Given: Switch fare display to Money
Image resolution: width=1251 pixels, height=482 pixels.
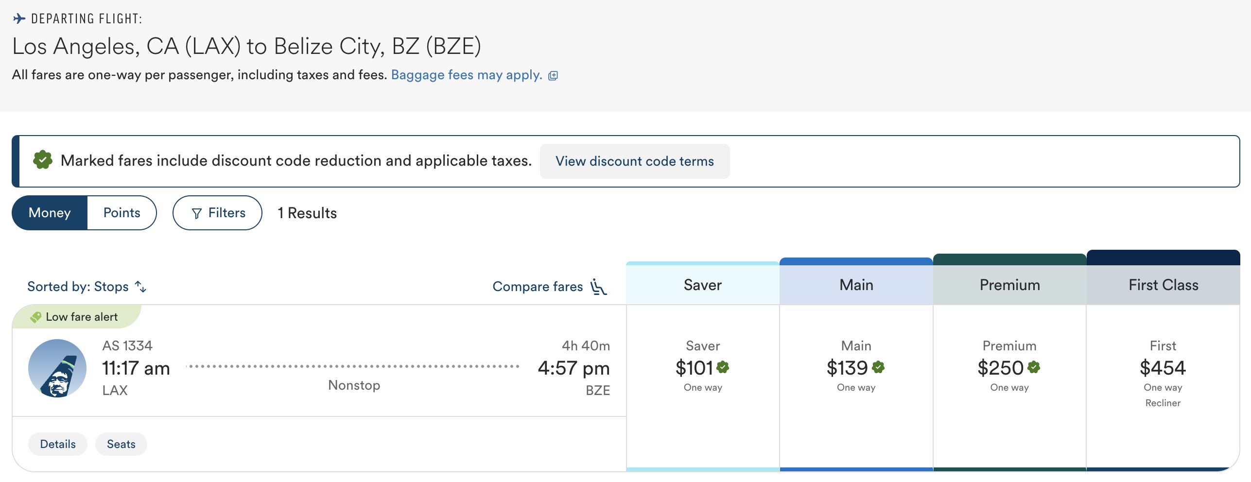Looking at the screenshot, I should (x=50, y=213).
